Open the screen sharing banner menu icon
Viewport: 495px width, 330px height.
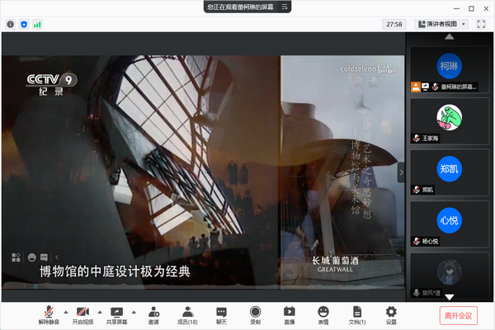click(x=285, y=7)
